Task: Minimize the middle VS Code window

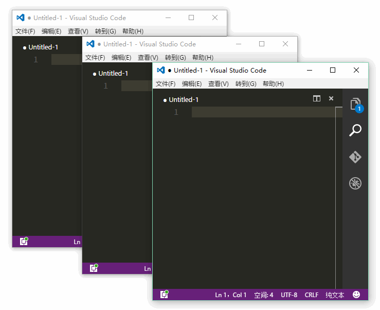Action: 239,44
